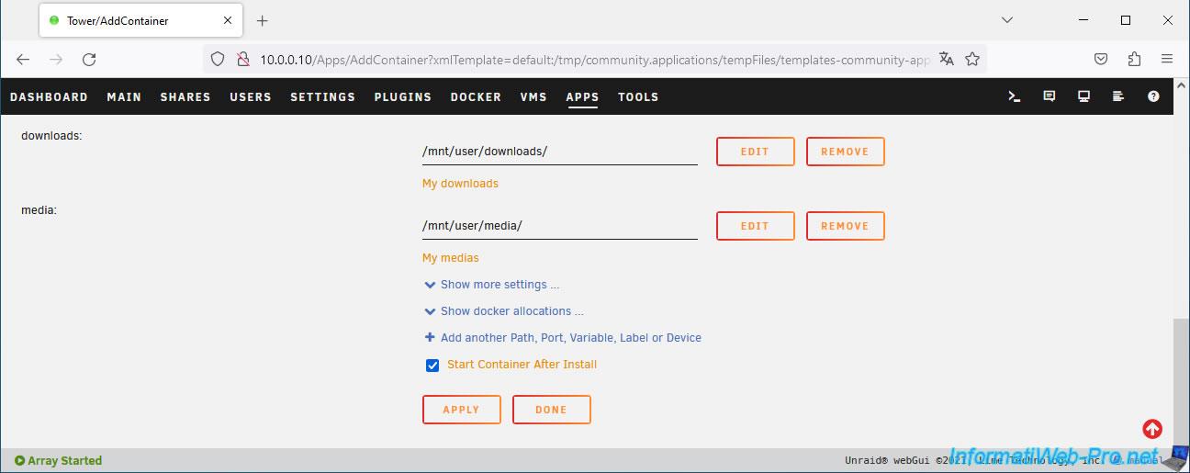Image resolution: width=1190 pixels, height=473 pixels.
Task: Remove the downloads path entry
Action: coord(845,152)
